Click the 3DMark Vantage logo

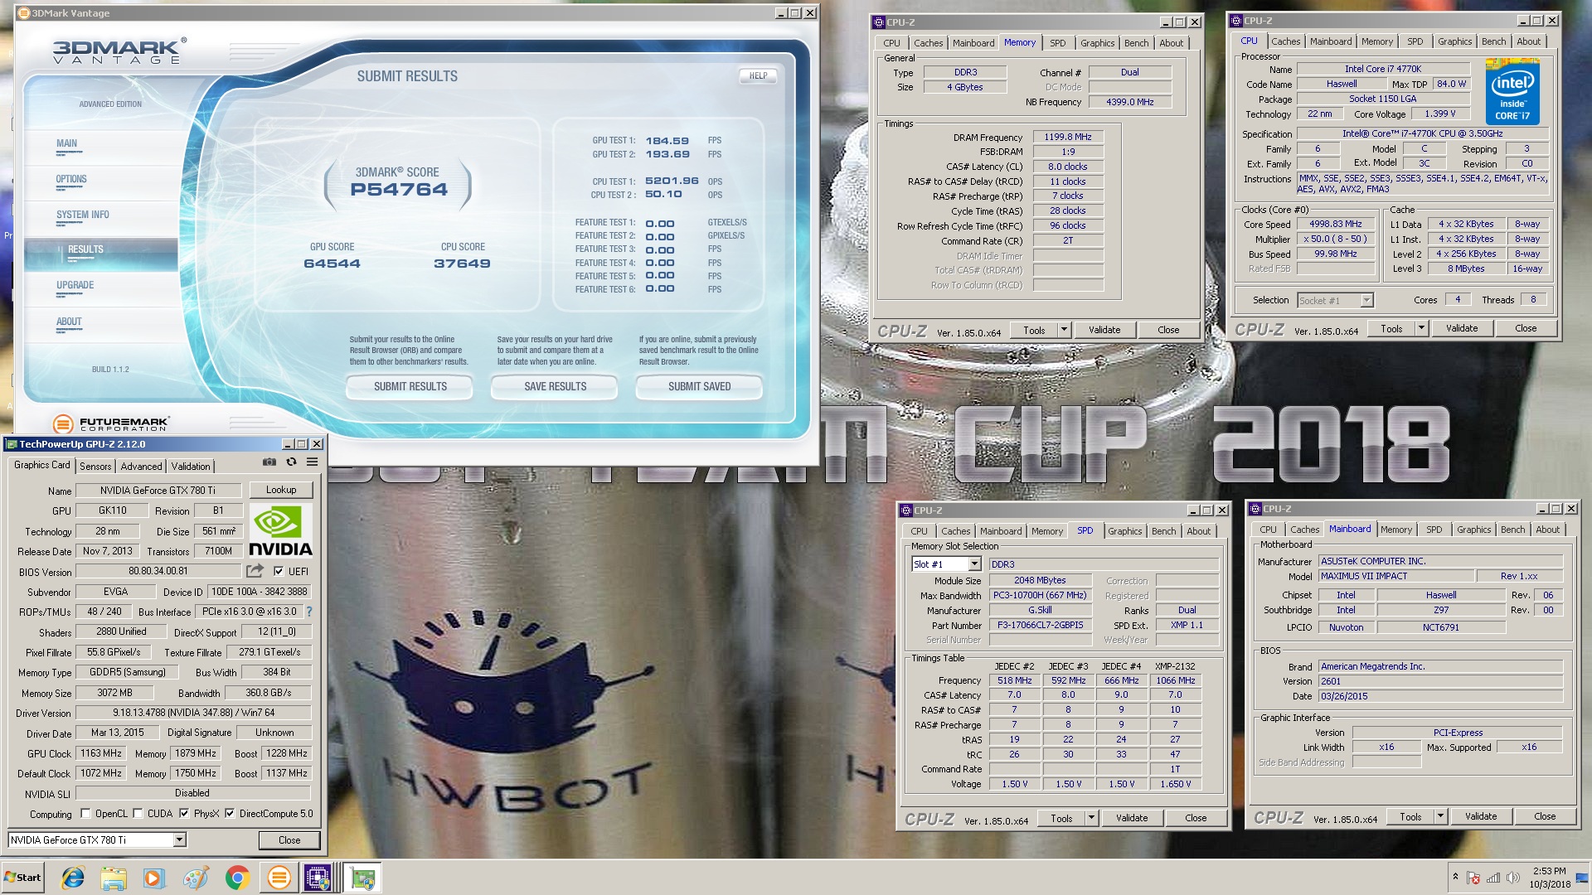click(x=119, y=51)
